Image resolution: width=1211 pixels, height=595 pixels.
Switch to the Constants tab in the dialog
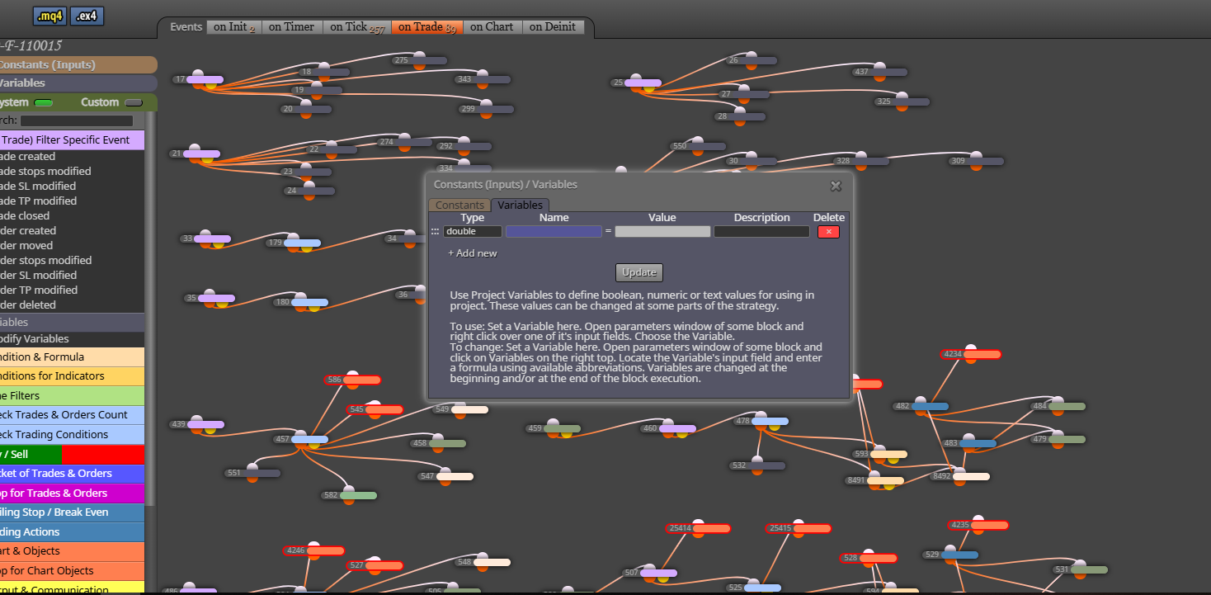[x=459, y=205]
